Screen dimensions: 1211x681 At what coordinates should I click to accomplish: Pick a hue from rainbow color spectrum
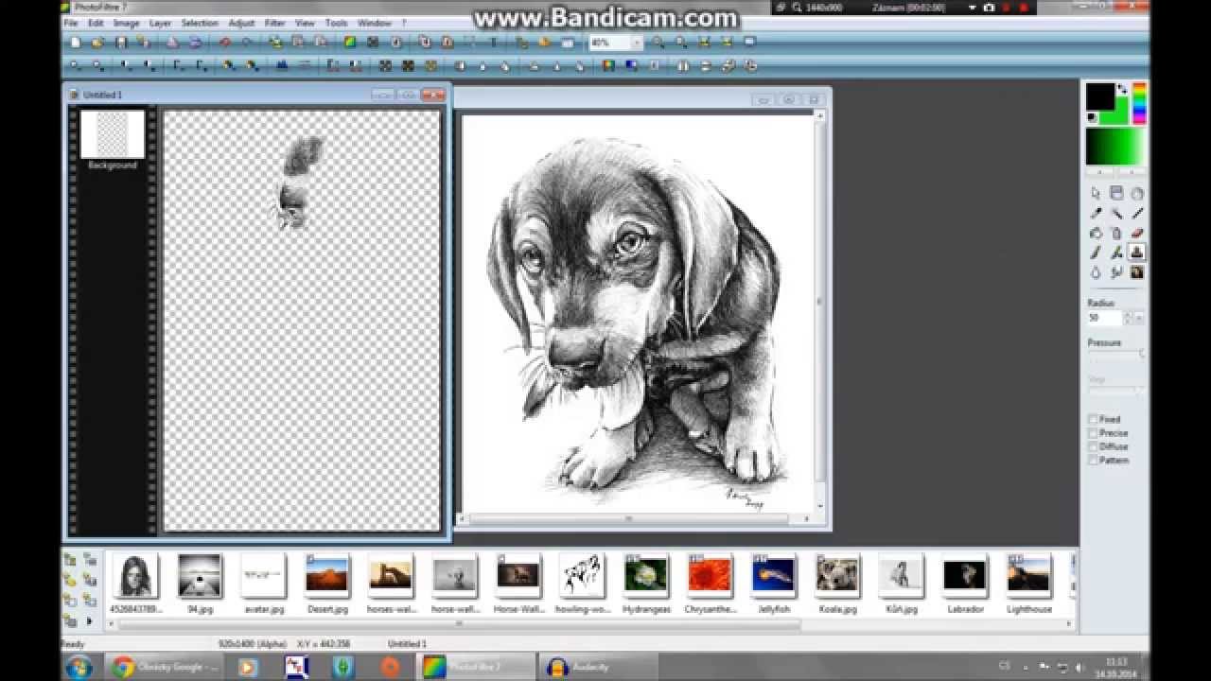point(1139,103)
